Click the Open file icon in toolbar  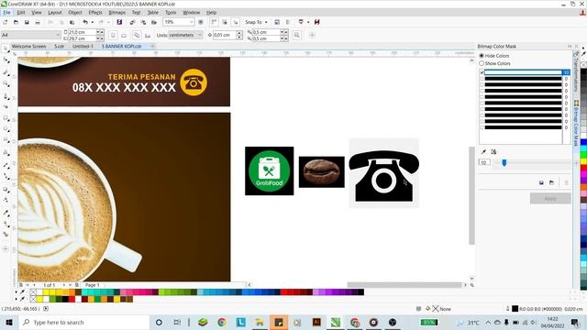coord(16,22)
